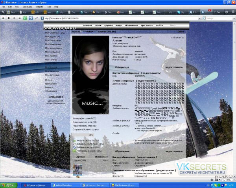Switch to 1picture.ru taskbar window

pos(94,185)
